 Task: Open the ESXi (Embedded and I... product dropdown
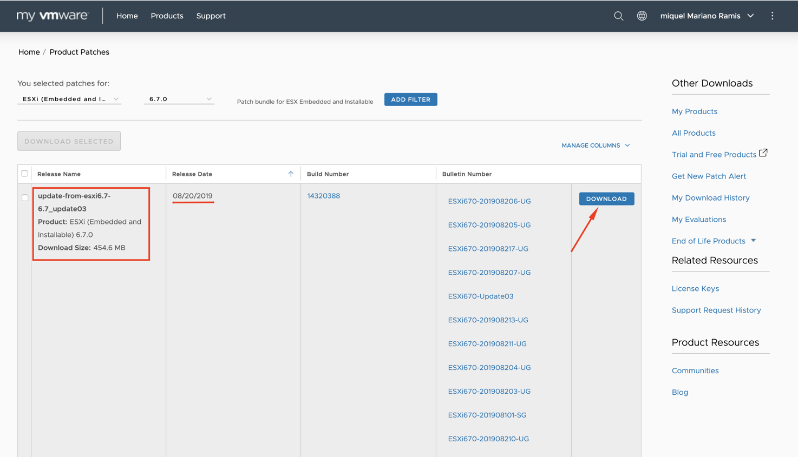[69, 99]
